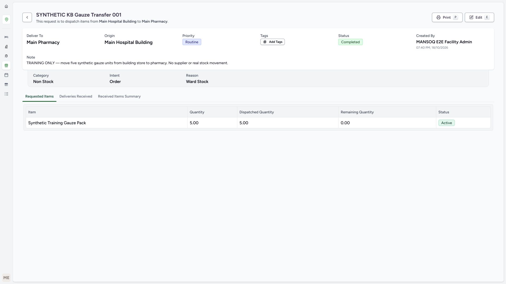Screen dimensions: 506x284
Task: Open the bed (beds) sidebar icon
Action: [6, 37]
